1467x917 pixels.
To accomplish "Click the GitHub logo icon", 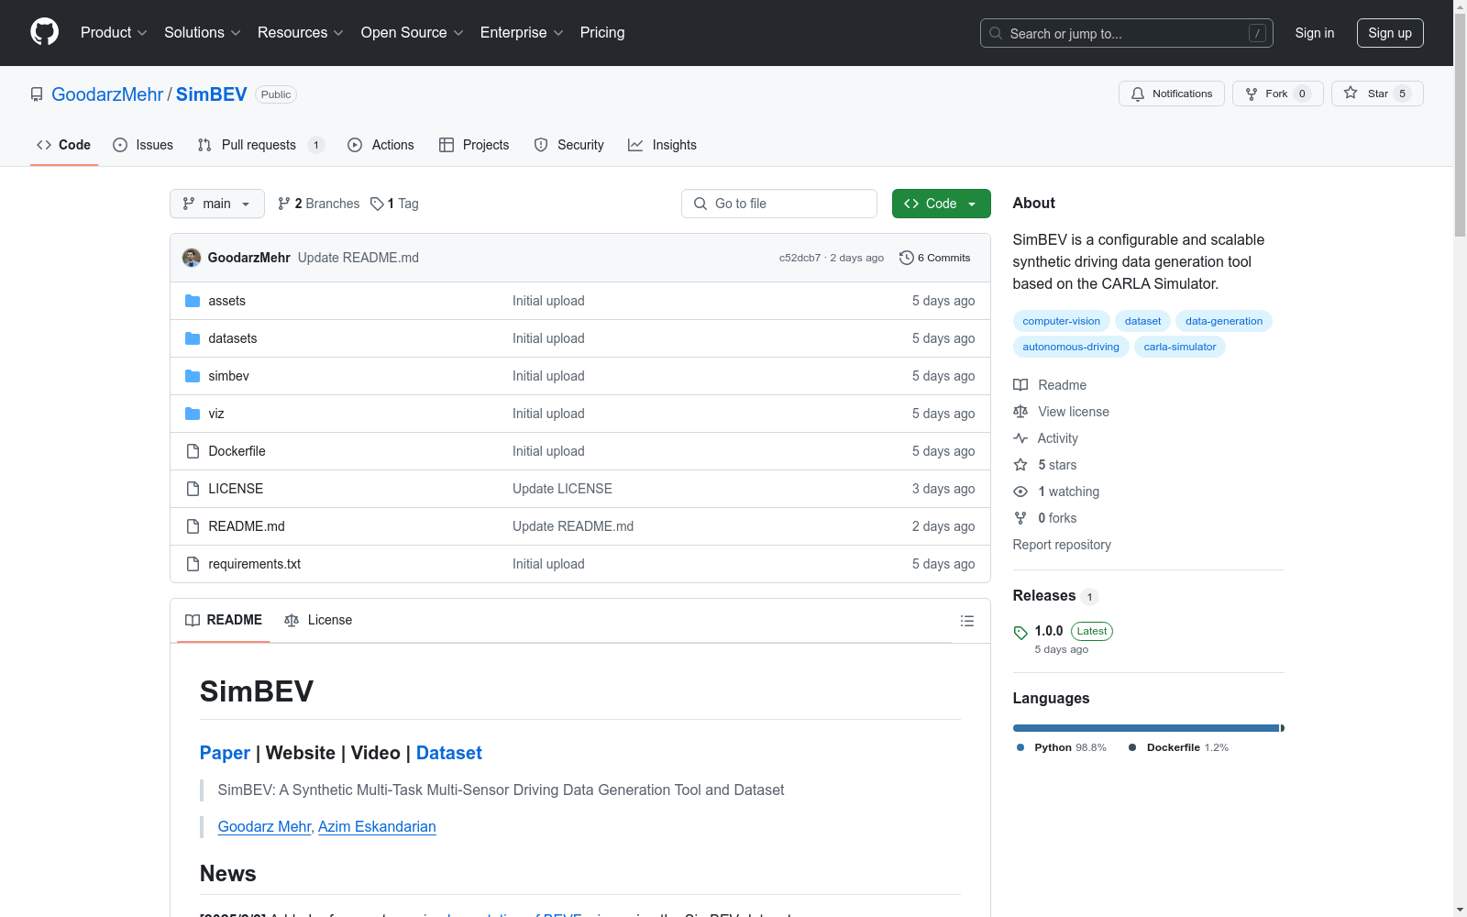I will [44, 32].
